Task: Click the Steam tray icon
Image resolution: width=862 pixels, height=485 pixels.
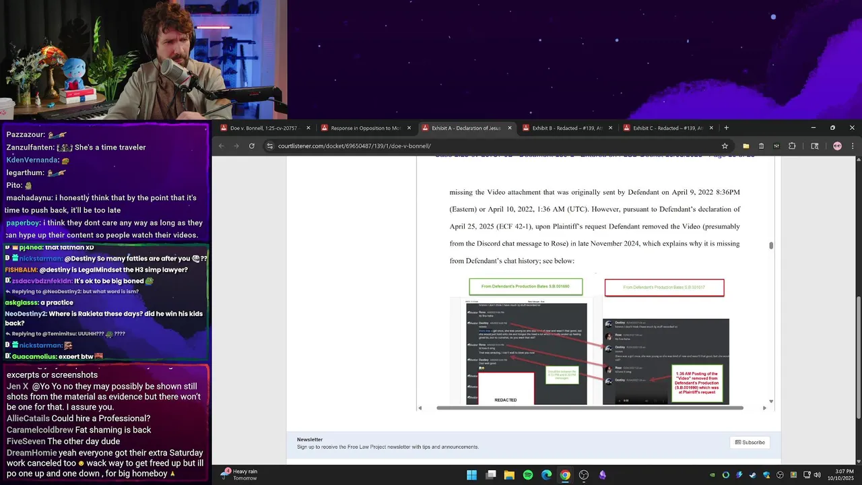Action: click(752, 475)
